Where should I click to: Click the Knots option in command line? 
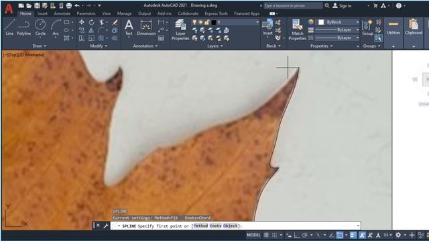tap(215, 226)
